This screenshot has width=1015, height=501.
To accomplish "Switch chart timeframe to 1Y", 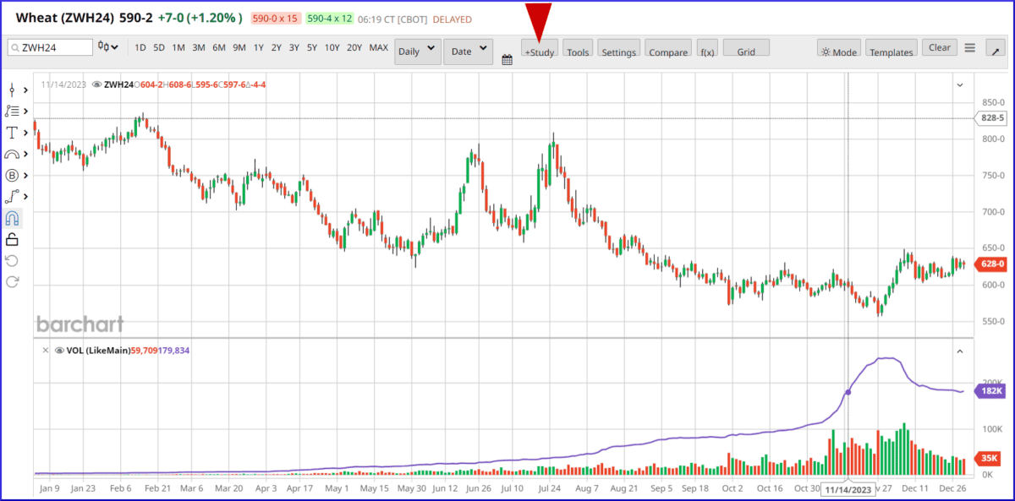I will tap(259, 48).
